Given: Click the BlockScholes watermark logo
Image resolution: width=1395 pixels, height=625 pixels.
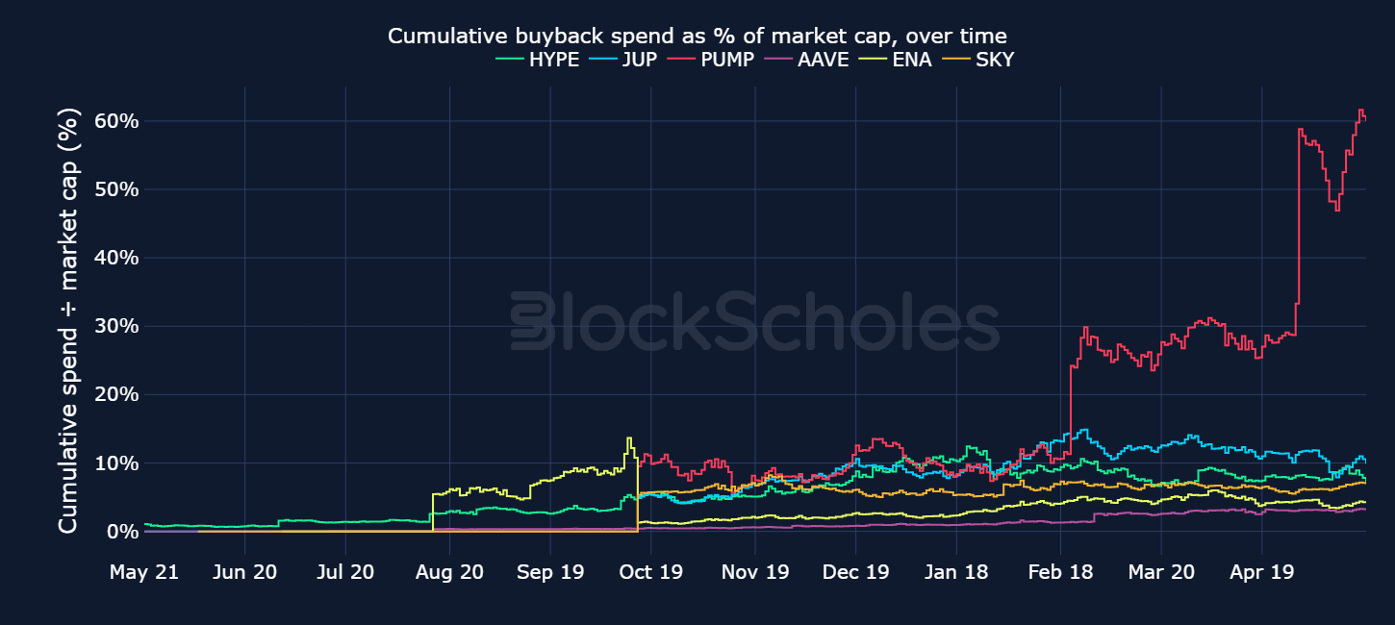Looking at the screenshot, I should point(754,320).
